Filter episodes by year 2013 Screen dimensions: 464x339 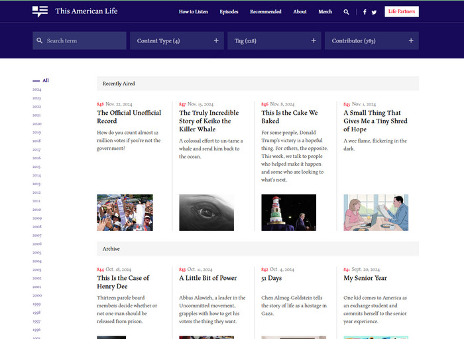(x=36, y=184)
